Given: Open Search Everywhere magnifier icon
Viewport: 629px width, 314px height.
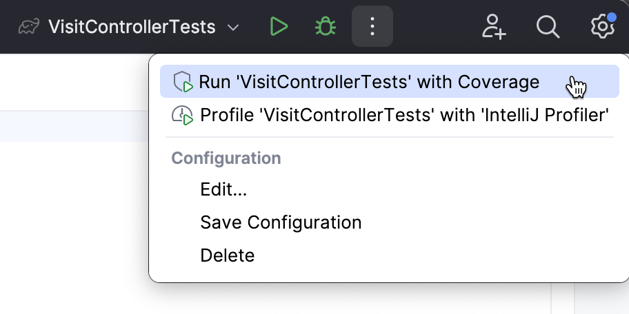Looking at the screenshot, I should click(548, 28).
